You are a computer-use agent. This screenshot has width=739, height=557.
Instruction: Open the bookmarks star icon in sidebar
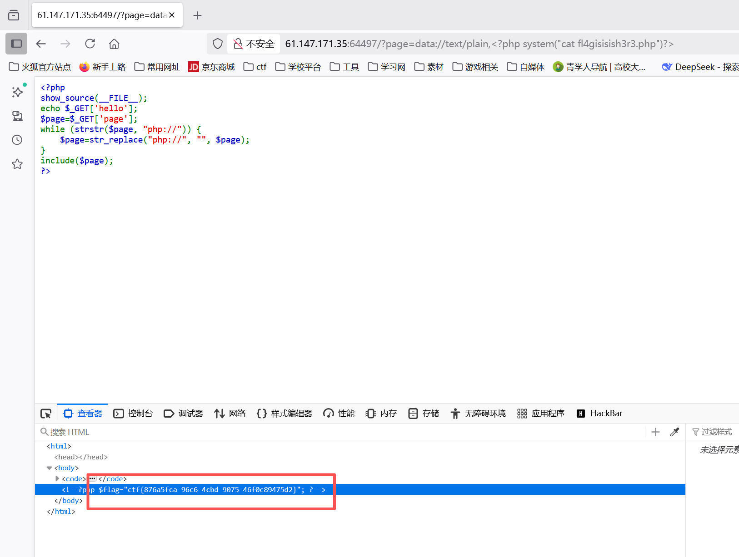(x=17, y=164)
